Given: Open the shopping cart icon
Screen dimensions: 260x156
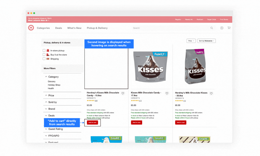Looking at the screenshot, I should 229,28.
